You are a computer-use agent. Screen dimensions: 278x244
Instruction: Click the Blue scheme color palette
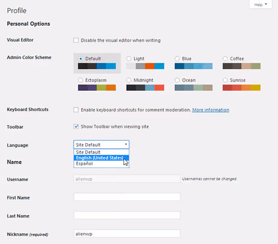pos(194,66)
